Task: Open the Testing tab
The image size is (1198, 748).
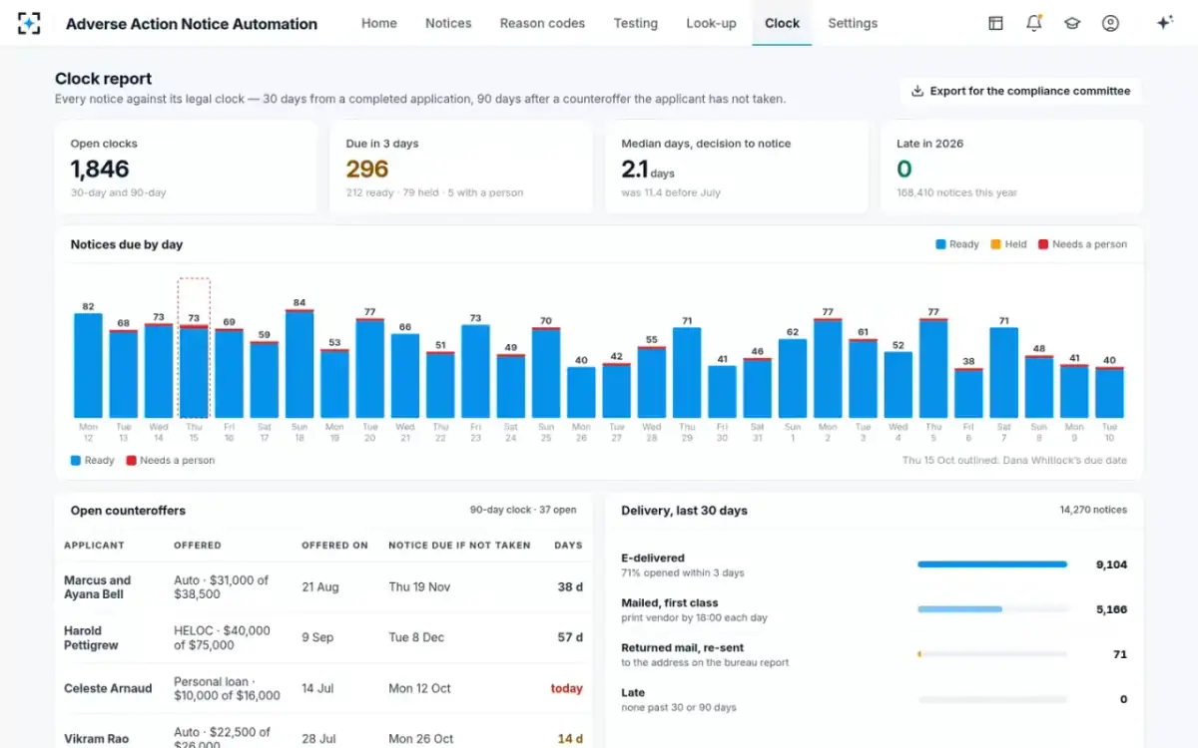Action: click(x=636, y=23)
